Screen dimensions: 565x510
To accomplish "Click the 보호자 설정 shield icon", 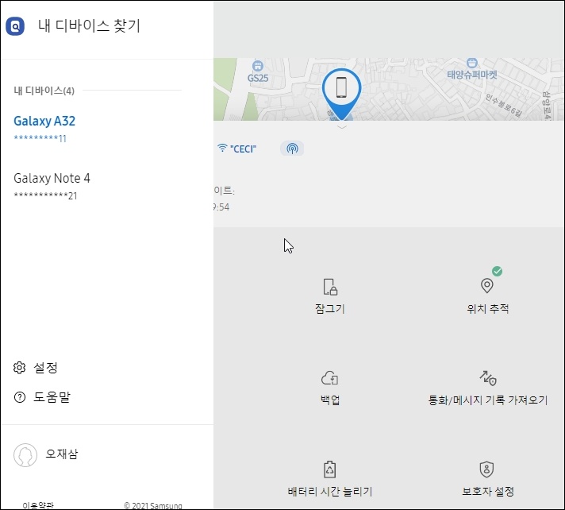I will (x=486, y=469).
